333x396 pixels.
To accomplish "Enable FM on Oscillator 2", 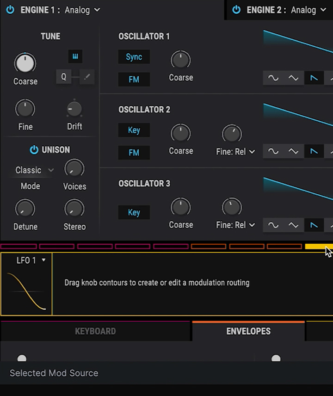I will point(134,153).
